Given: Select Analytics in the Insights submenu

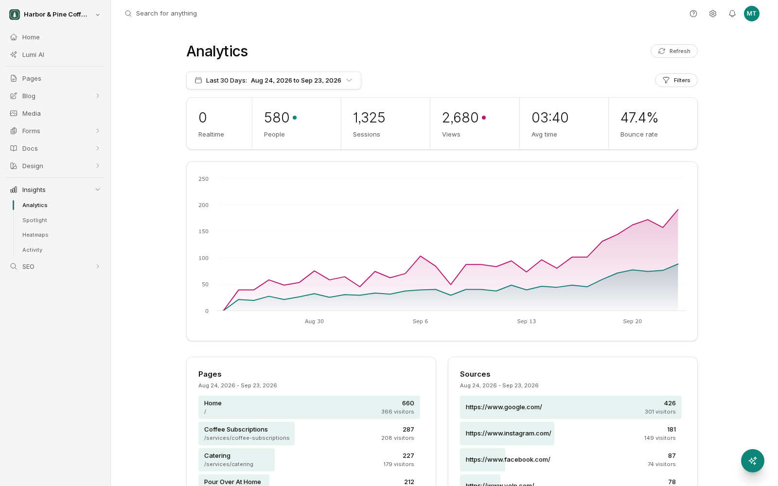Looking at the screenshot, I should tap(35, 205).
